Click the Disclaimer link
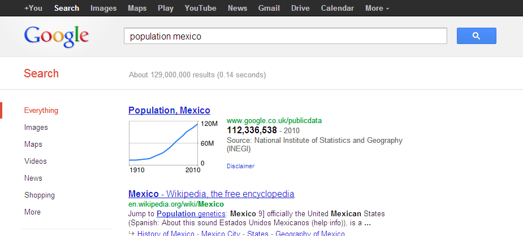 coord(240,166)
